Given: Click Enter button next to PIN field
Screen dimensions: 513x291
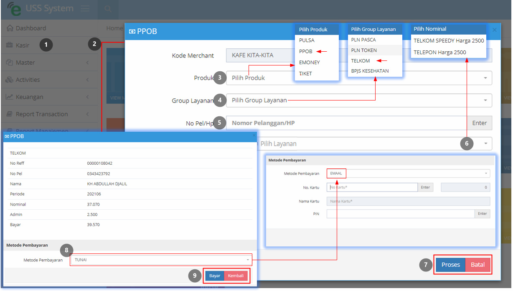Looking at the screenshot, I should pyautogui.click(x=482, y=213).
